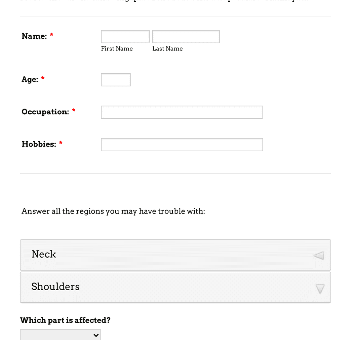This screenshot has width=351, height=340.
Task: Click the Last Name caption text
Action: point(167,48)
